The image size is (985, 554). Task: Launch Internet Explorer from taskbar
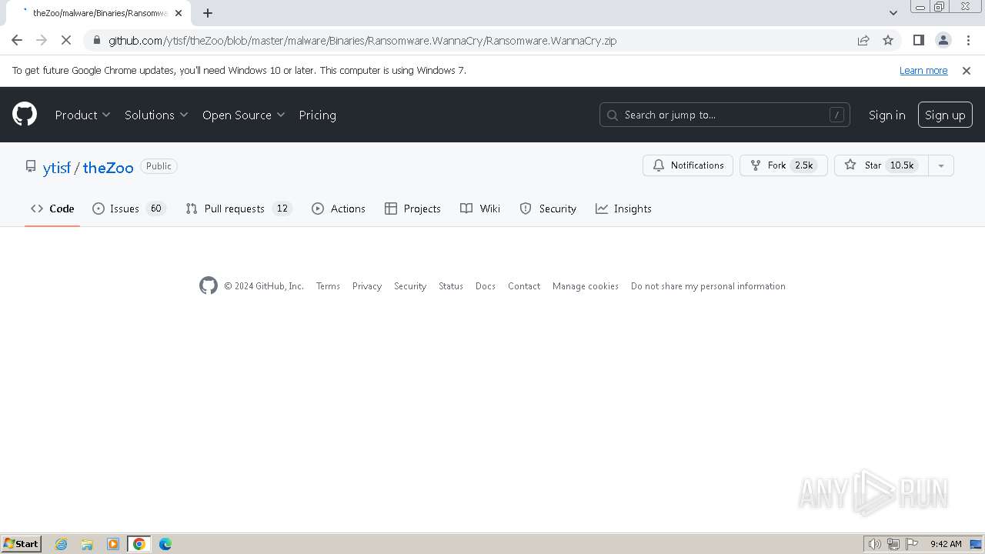pos(62,544)
